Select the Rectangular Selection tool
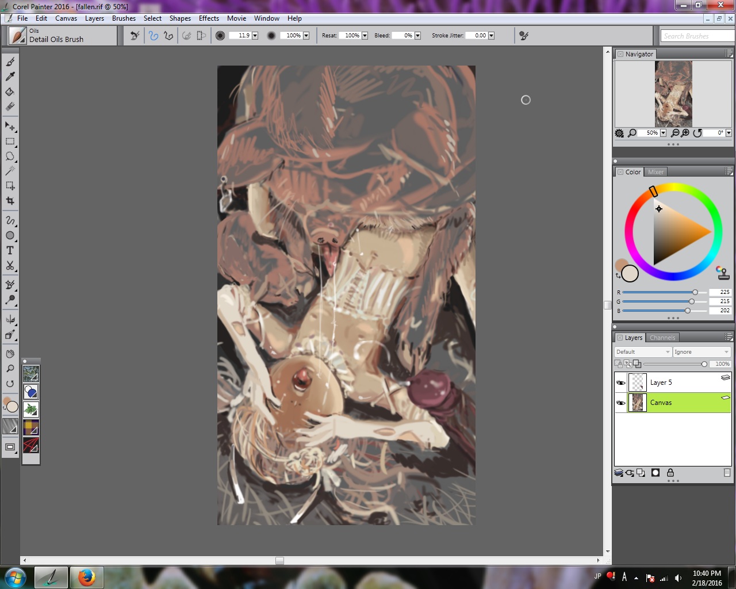Viewport: 736px width, 589px height. point(10,141)
